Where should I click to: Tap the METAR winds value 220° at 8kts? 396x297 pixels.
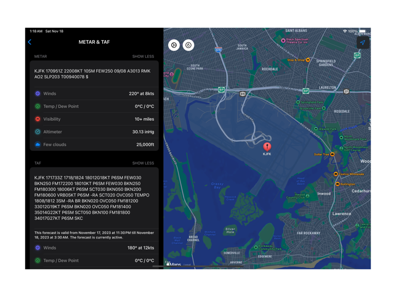coord(142,94)
